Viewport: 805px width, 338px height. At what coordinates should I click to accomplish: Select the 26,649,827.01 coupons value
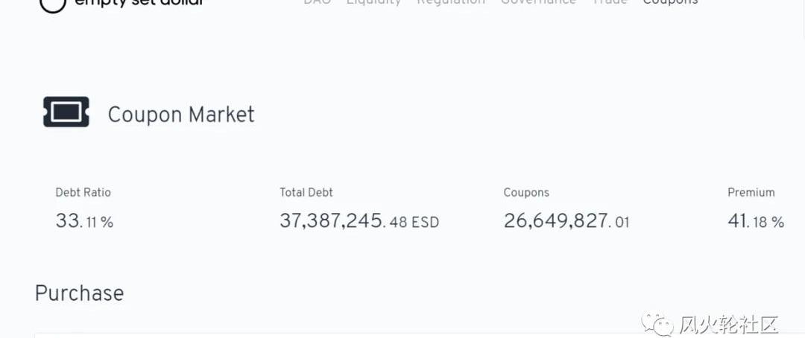click(566, 221)
